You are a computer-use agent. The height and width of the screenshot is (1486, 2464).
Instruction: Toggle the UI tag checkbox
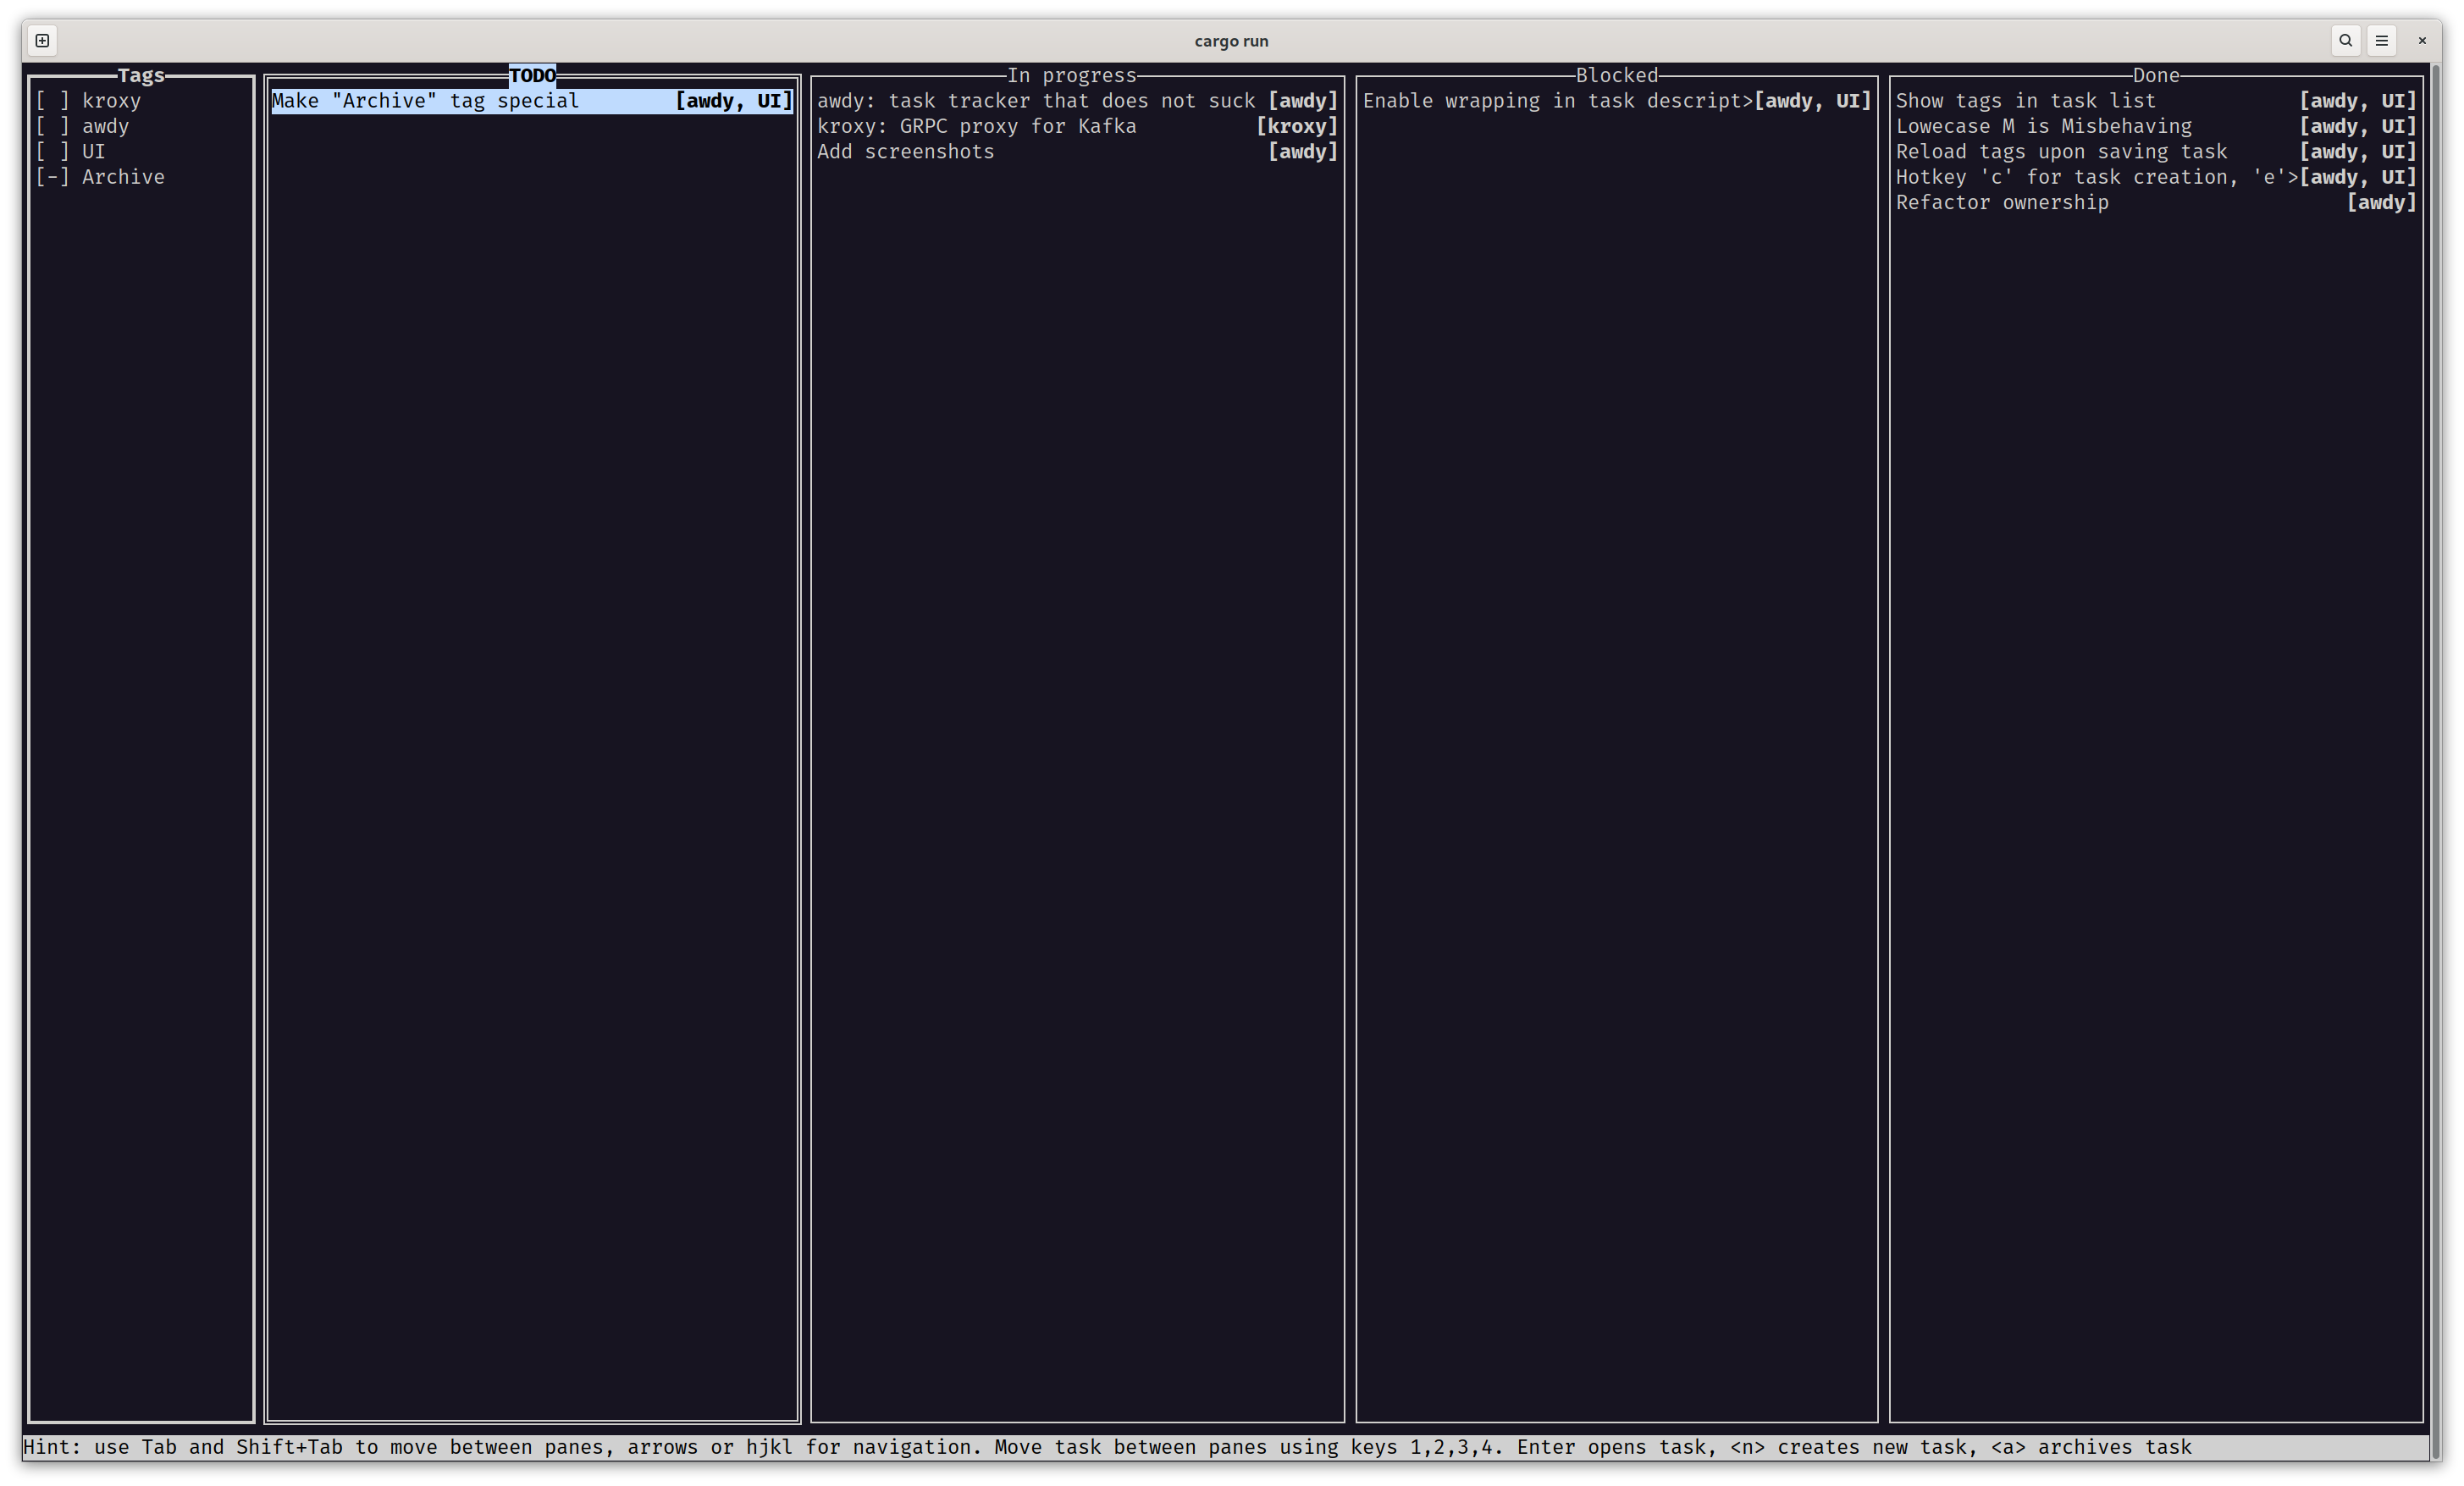[53, 152]
